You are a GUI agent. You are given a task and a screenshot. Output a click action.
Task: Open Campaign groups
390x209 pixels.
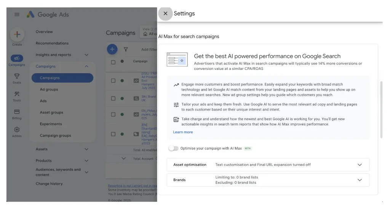[x=56, y=135]
